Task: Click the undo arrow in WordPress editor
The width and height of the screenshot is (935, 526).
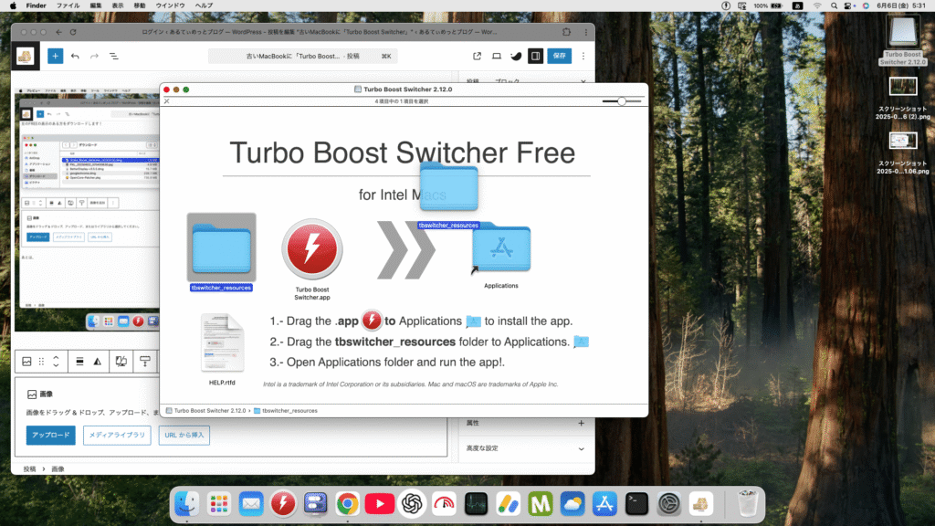Action: coord(75,56)
